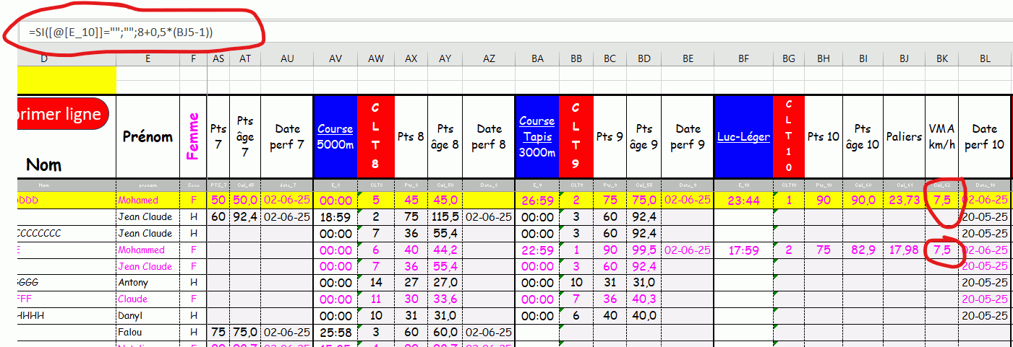Viewport: 1013px width, 347px height.
Task: Click the red CLT 8 header cell
Action: (x=375, y=136)
